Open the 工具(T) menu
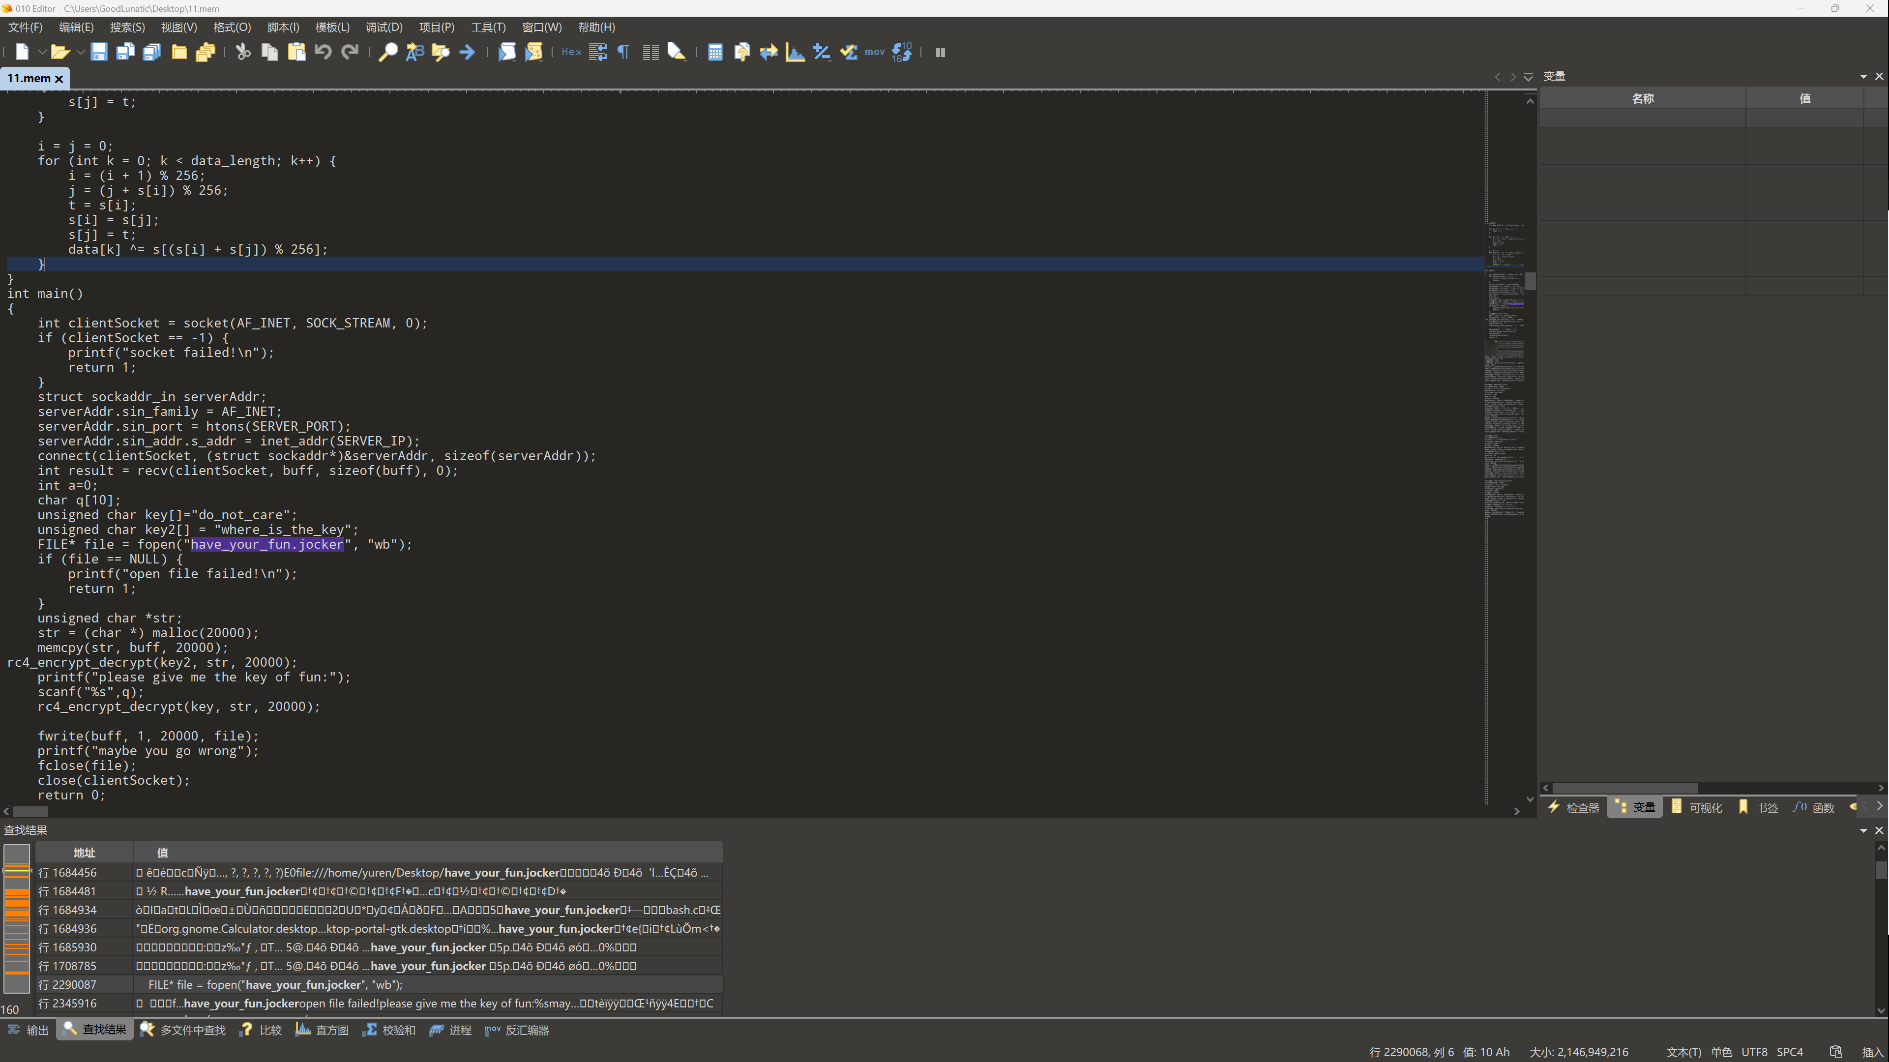This screenshot has width=1889, height=1062. point(488,27)
